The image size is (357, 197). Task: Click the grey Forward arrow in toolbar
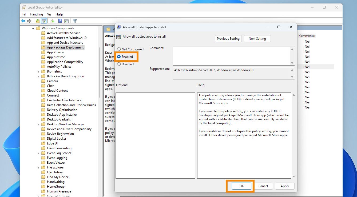click(x=29, y=21)
